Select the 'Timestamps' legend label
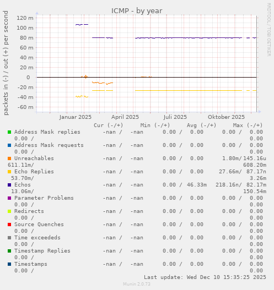Image resolution: width=274 pixels, height=290 pixels. 31,264
